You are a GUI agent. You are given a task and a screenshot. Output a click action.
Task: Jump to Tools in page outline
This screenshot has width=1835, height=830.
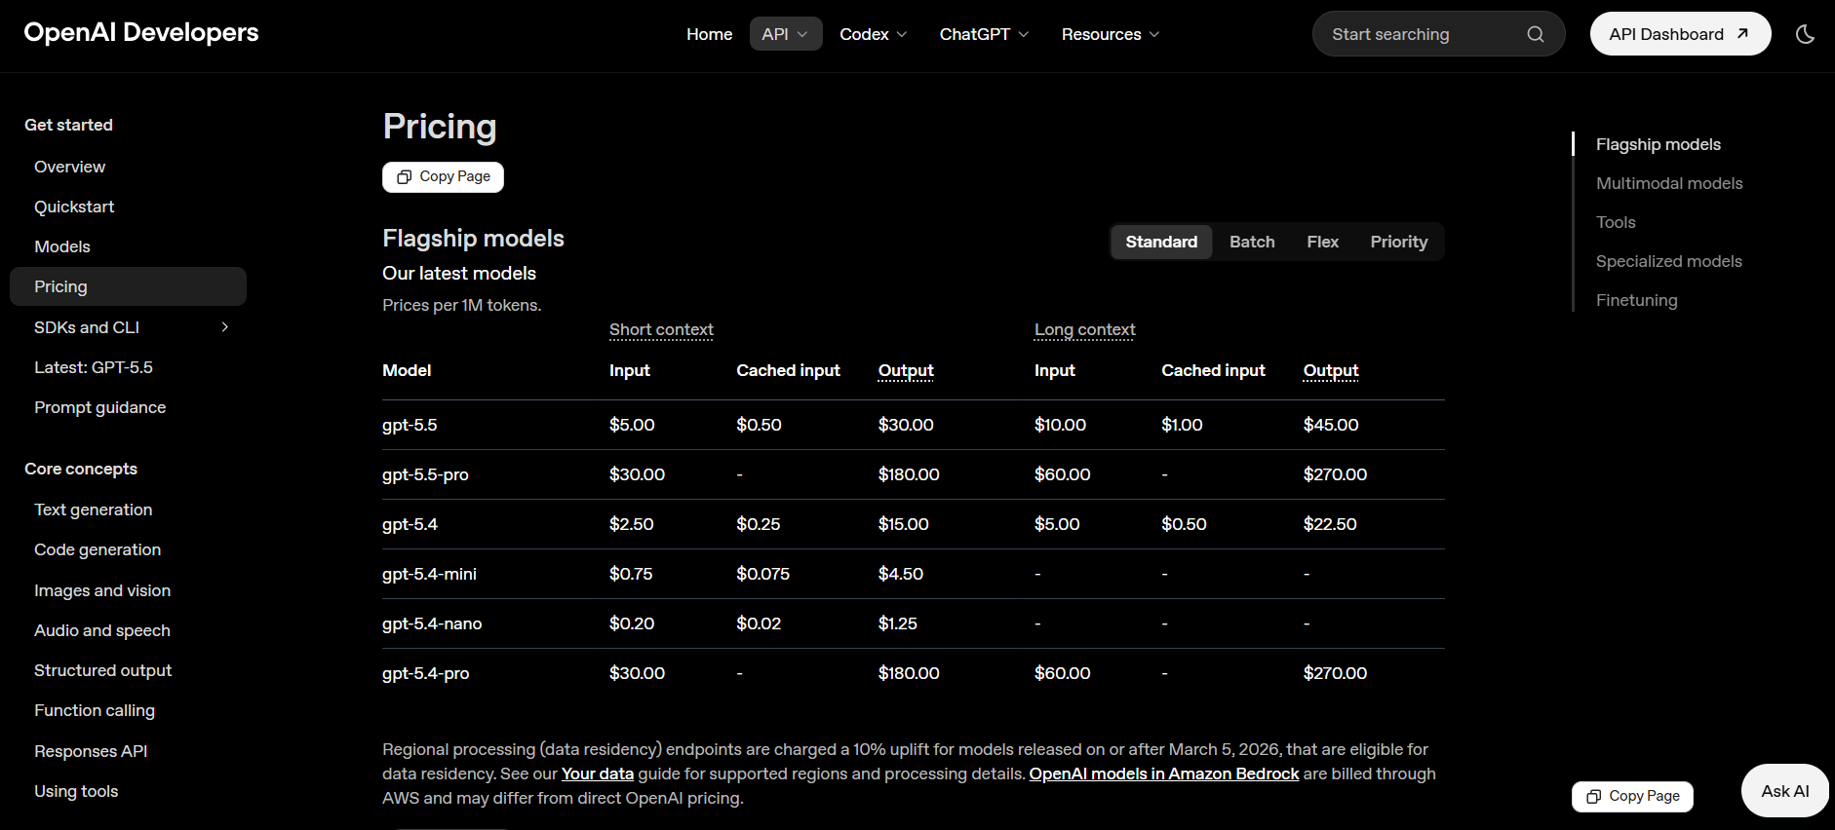1616,222
